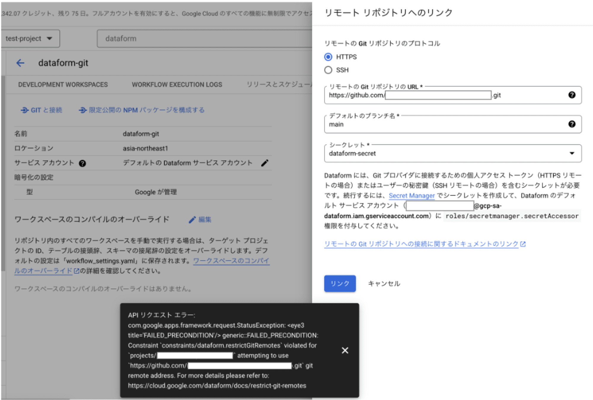The width and height of the screenshot is (593, 400).
Task: Click the remote Git repository URL field
Action: coord(453,95)
